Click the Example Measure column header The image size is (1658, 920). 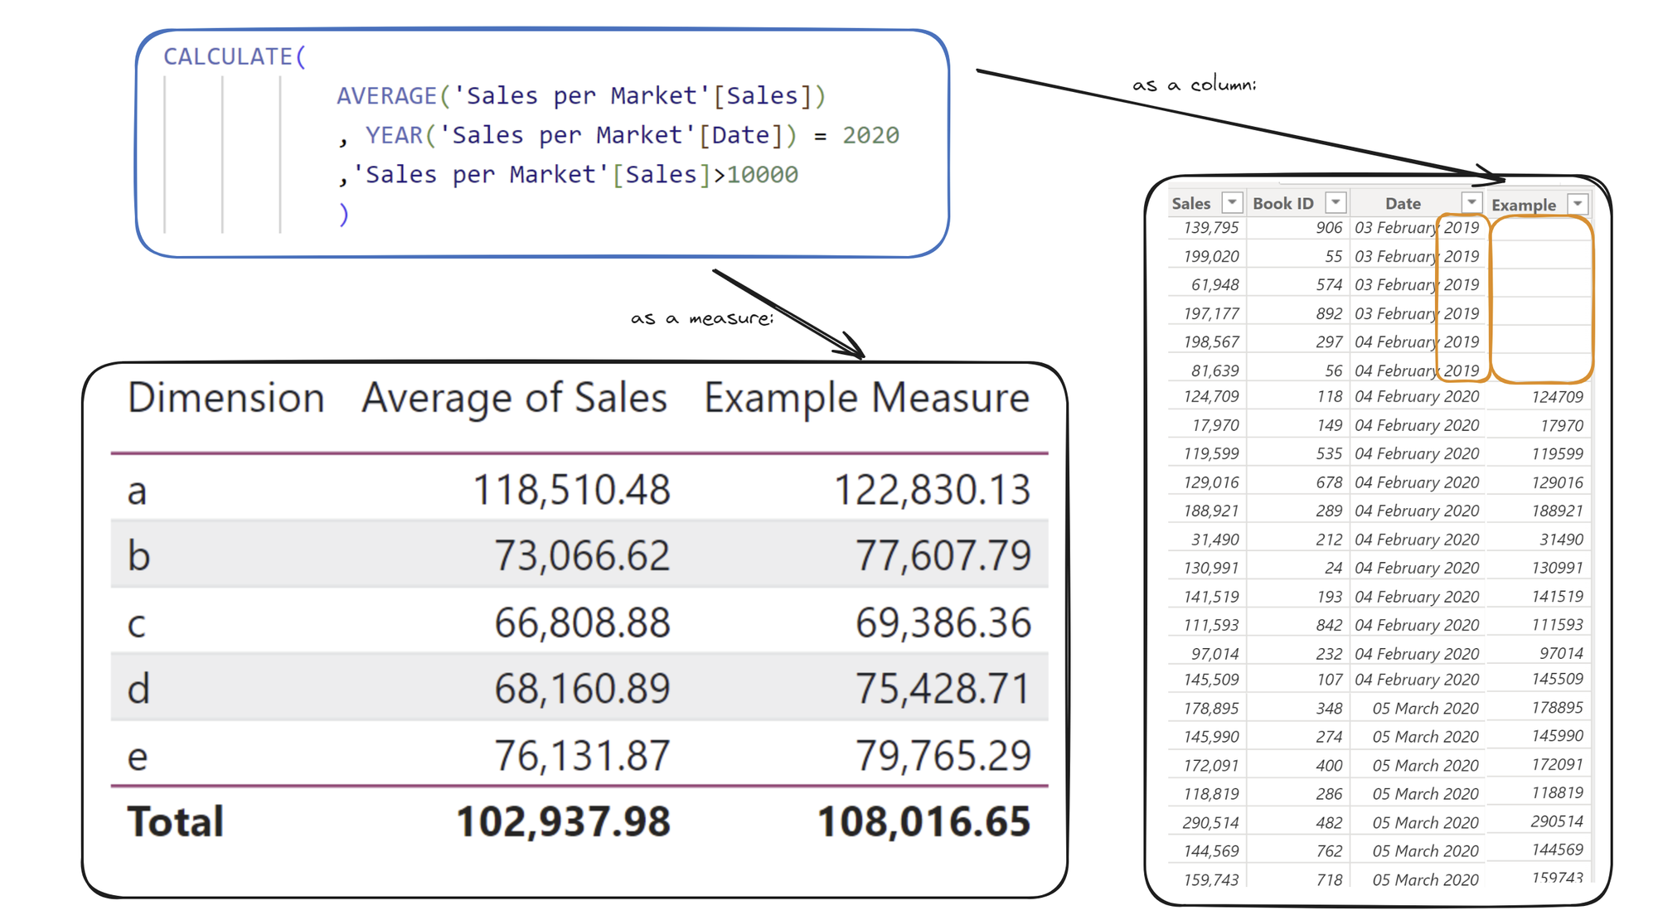tap(866, 398)
